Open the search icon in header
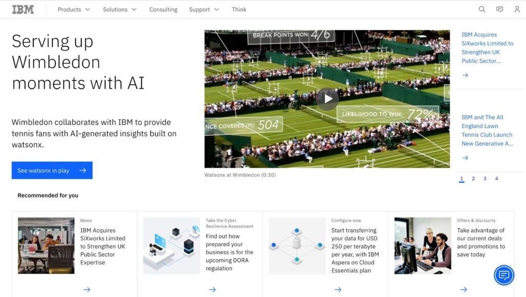 (482, 9)
